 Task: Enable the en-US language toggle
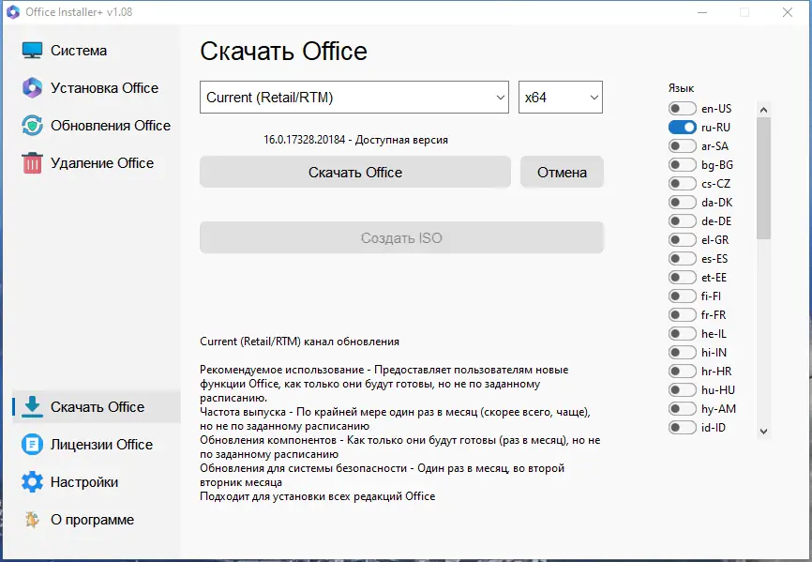point(682,108)
